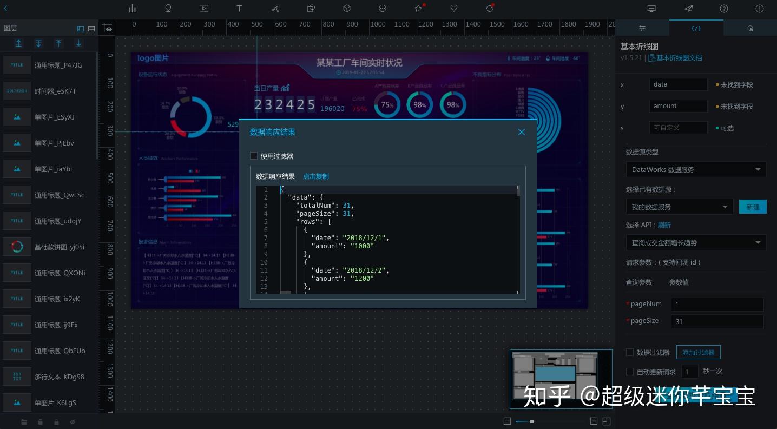Enable the 自动更新请求 checkbox

coord(630,372)
